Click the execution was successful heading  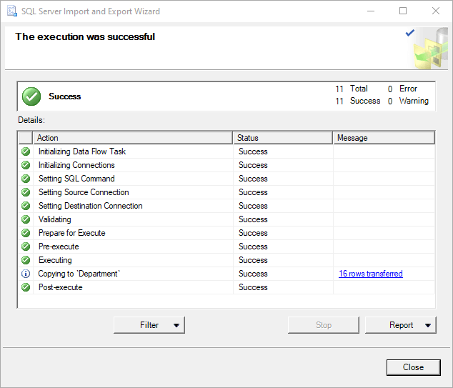pyautogui.click(x=85, y=36)
